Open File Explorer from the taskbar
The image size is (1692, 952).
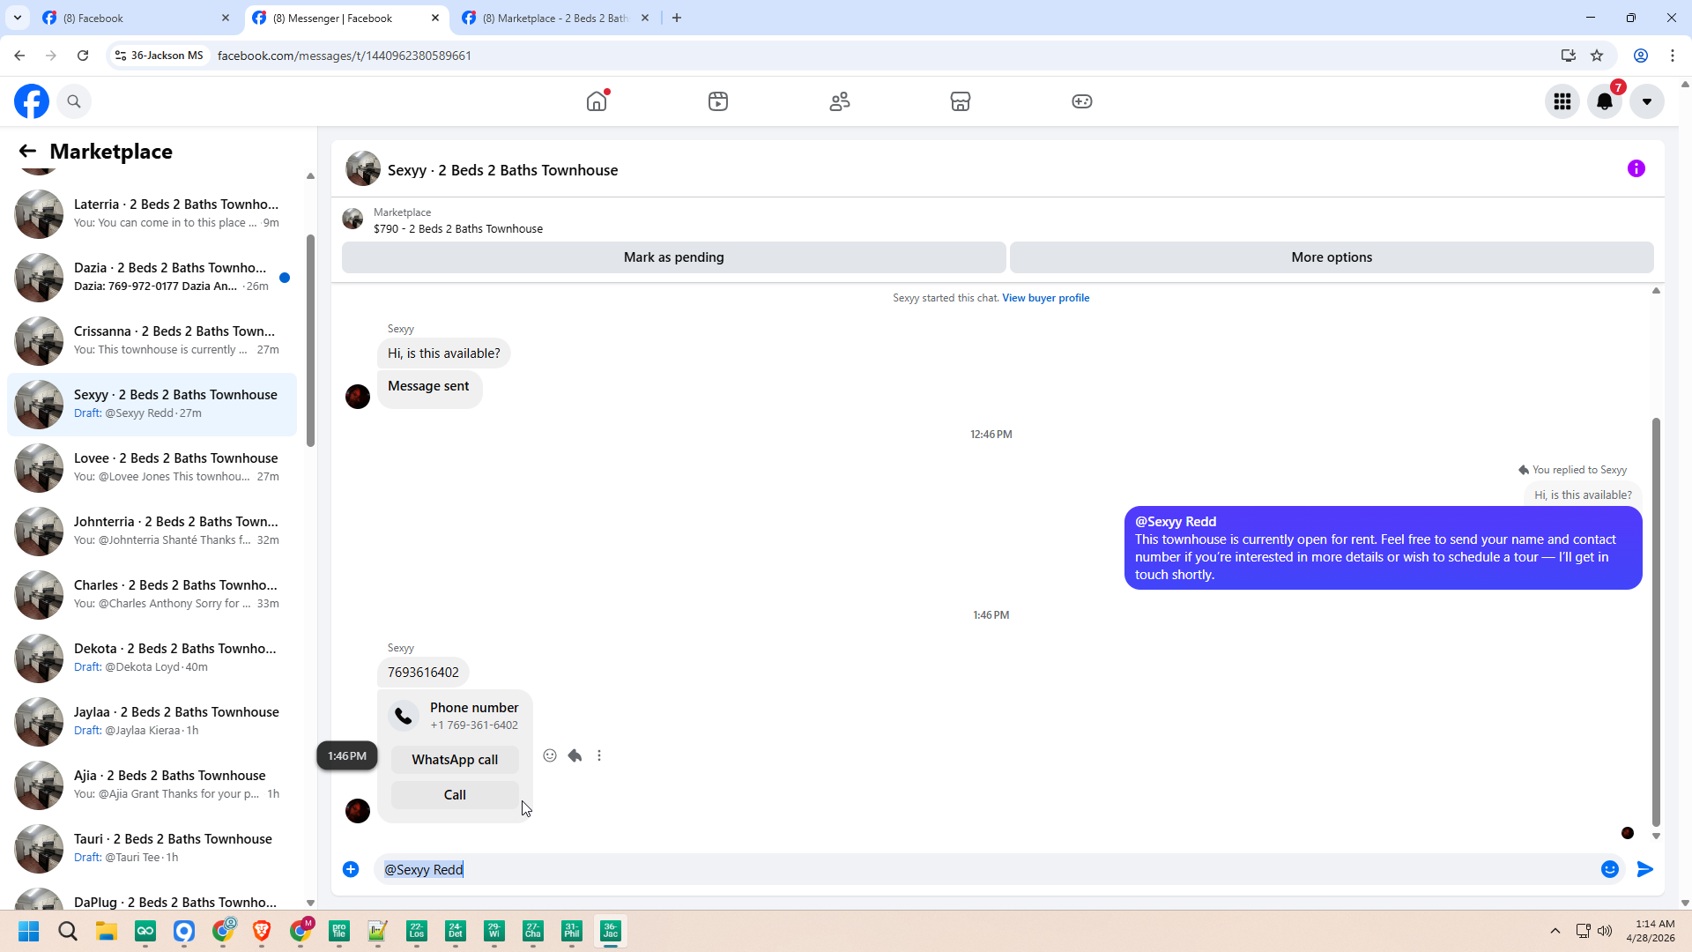coord(107,931)
